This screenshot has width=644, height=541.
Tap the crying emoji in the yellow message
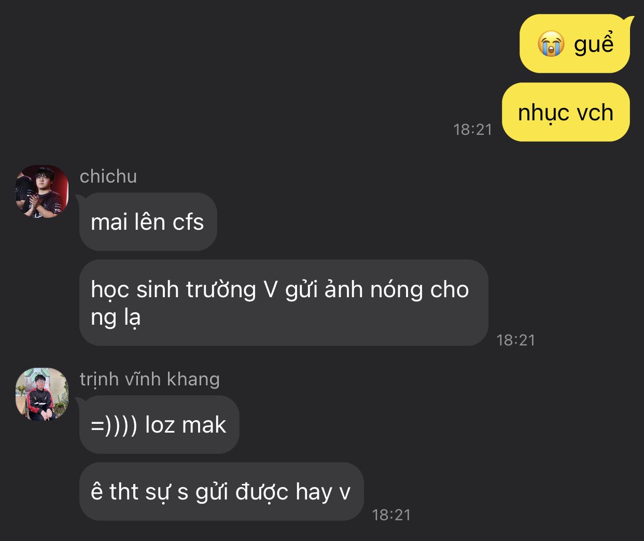[550, 43]
